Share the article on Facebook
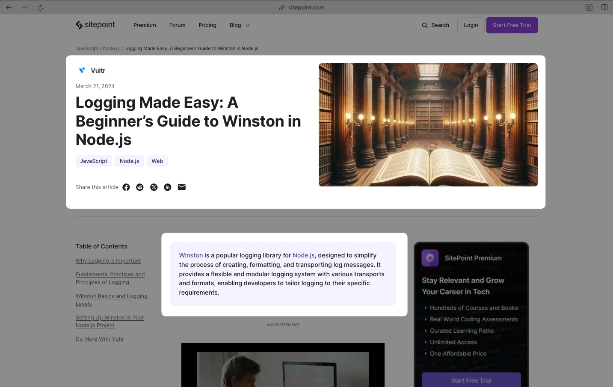The image size is (613, 387). coord(126,187)
